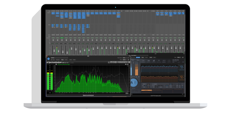The image size is (229, 125).
Task: Select next preset arrow in SpectrumAnalyzer header
Action: pos(54,60)
